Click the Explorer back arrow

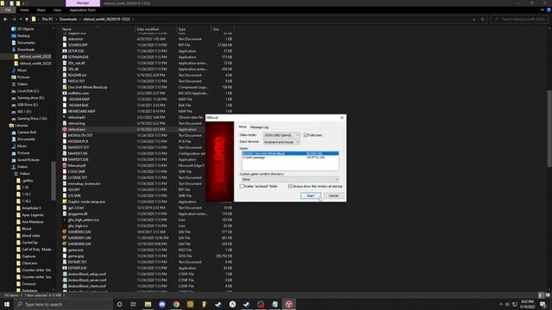click(x=5, y=19)
